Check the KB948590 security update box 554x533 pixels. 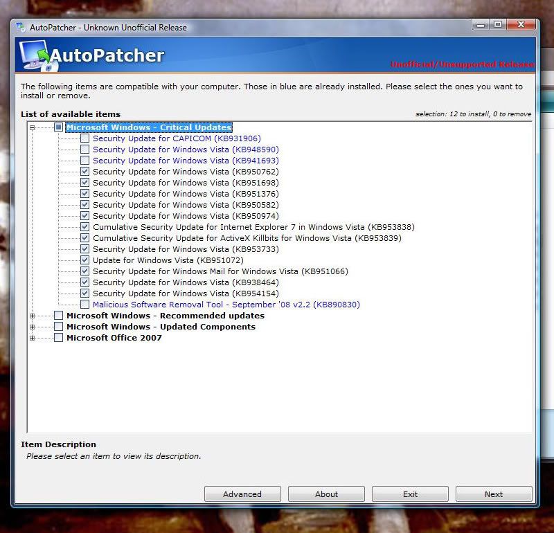coord(84,150)
